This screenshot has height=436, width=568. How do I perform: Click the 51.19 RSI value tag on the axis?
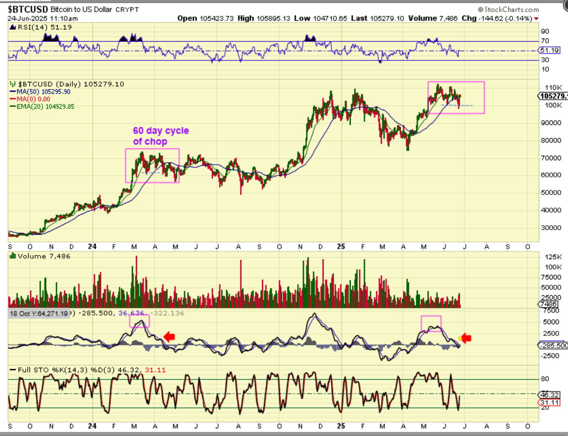click(x=549, y=51)
